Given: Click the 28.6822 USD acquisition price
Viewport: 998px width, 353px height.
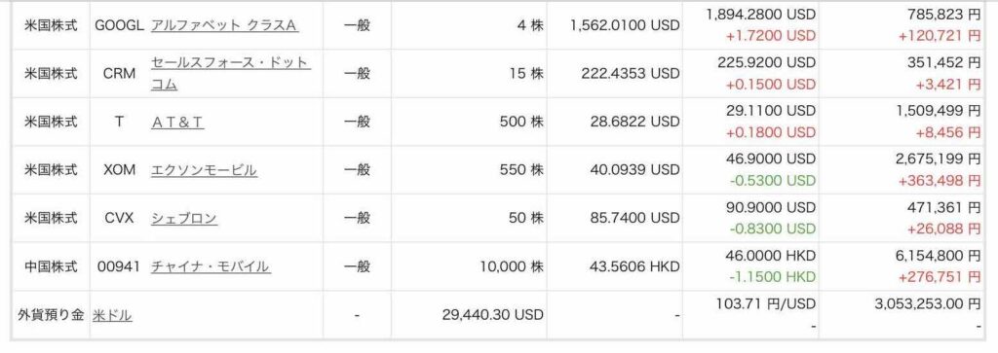Looking at the screenshot, I should pos(631,122).
